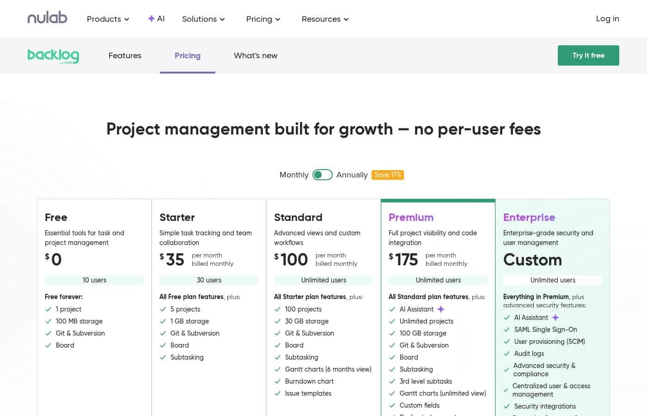The height and width of the screenshot is (416, 647).
Task: Click the Standard plan heading
Action: click(x=298, y=217)
